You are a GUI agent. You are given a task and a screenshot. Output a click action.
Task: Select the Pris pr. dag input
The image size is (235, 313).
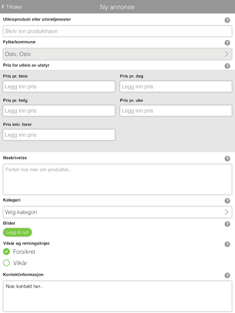click(176, 87)
